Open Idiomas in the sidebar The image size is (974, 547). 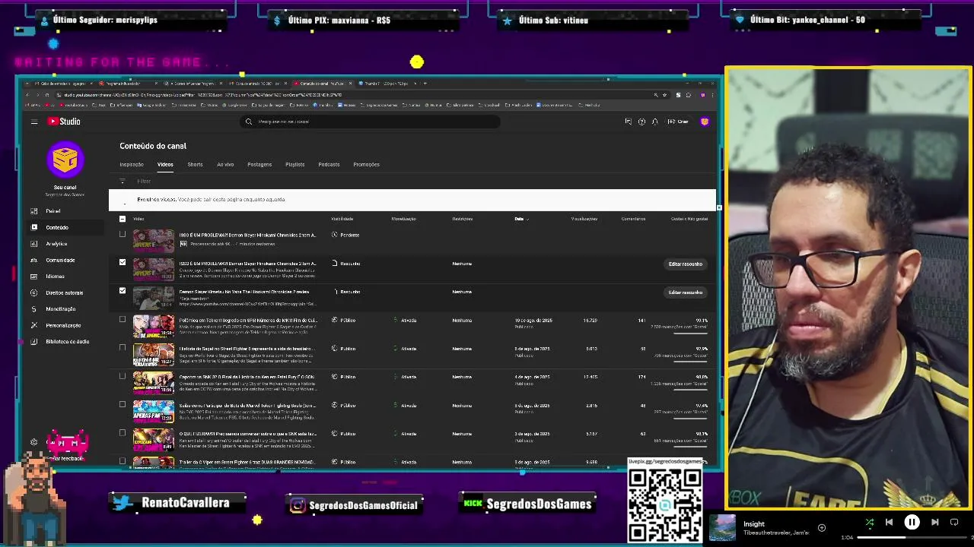point(55,277)
